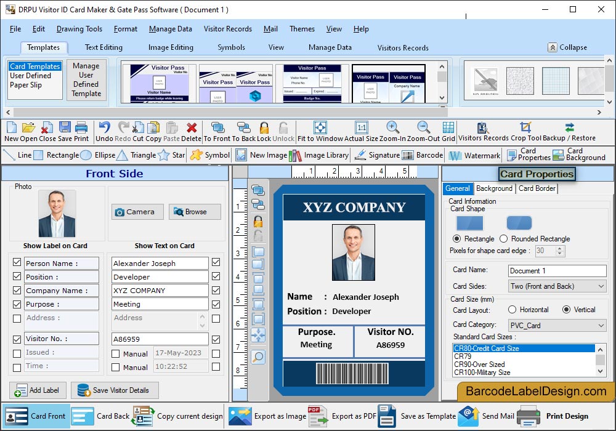Uncheck show text for Alexander Joseph
616x431 pixels.
pos(216,262)
